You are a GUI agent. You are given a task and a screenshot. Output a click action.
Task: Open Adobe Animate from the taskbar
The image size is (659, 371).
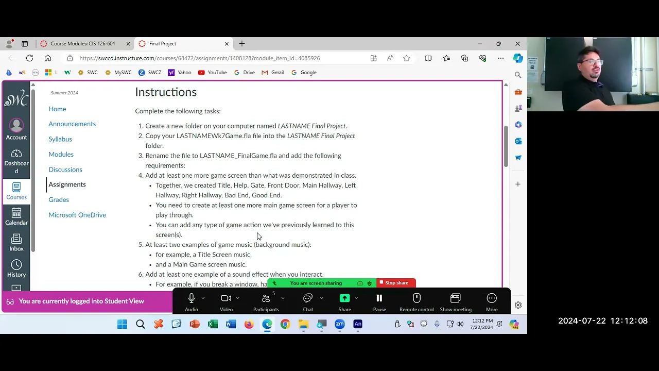358,324
